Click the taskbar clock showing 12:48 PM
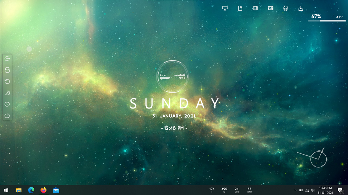This screenshot has width=348, height=195. coord(325,190)
